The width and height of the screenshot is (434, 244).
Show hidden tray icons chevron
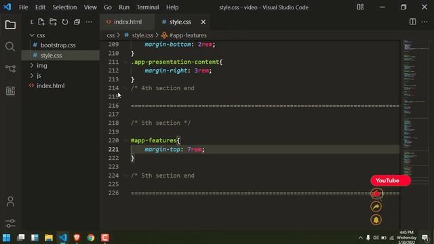[x=360, y=238]
